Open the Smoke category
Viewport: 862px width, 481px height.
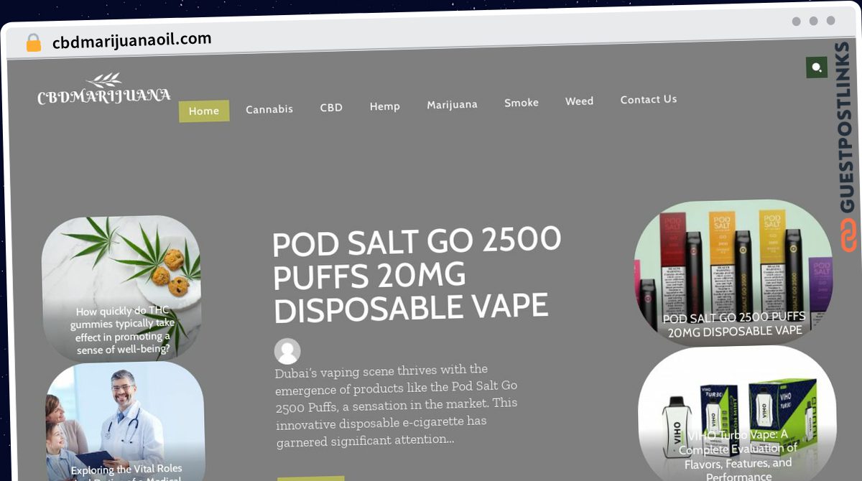click(522, 103)
